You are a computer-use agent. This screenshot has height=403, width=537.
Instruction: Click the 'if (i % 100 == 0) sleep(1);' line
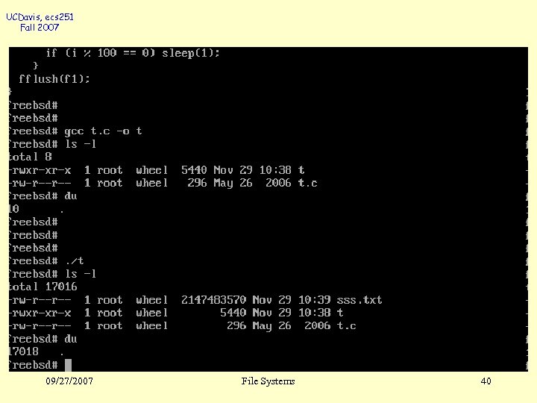[133, 53]
